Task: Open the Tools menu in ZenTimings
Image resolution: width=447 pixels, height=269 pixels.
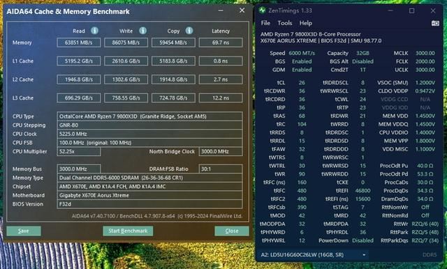Action: [x=285, y=23]
